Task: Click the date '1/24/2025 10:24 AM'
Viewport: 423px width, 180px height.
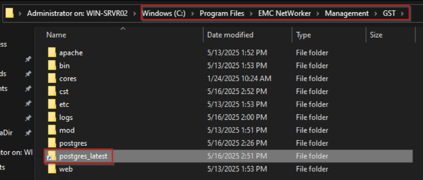Action: point(239,79)
